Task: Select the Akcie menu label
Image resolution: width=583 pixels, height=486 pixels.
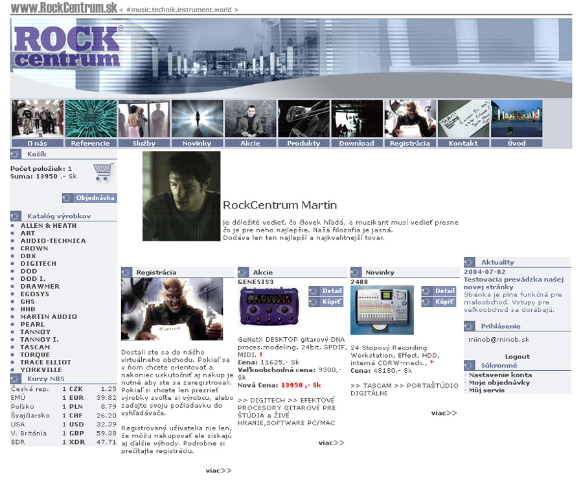Action: [251, 143]
